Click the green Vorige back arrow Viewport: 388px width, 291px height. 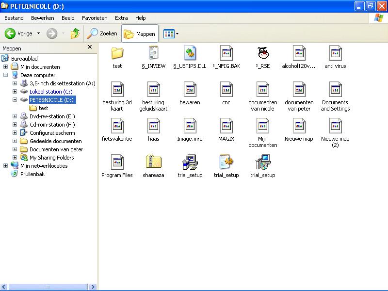pos(10,33)
